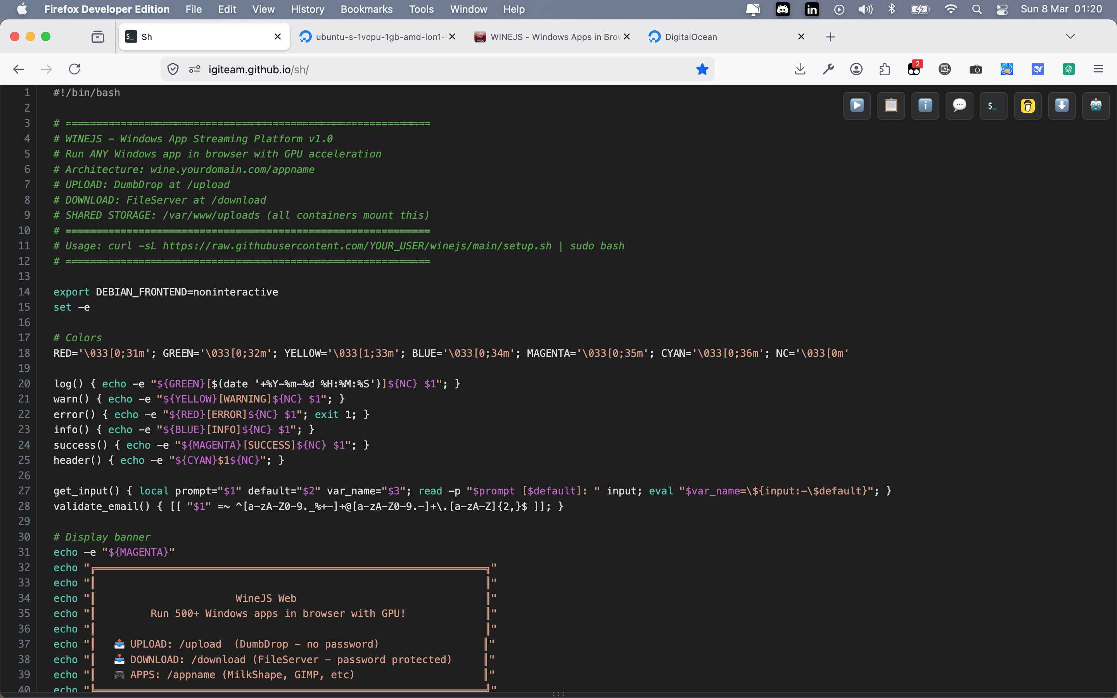The height and width of the screenshot is (698, 1117).
Task: Open the terminal $_ button in page toolbar
Action: click(993, 106)
